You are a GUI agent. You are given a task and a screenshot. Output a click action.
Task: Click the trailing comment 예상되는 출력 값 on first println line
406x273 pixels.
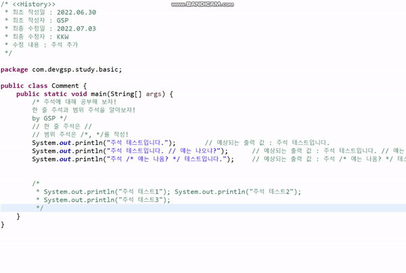pos(267,142)
